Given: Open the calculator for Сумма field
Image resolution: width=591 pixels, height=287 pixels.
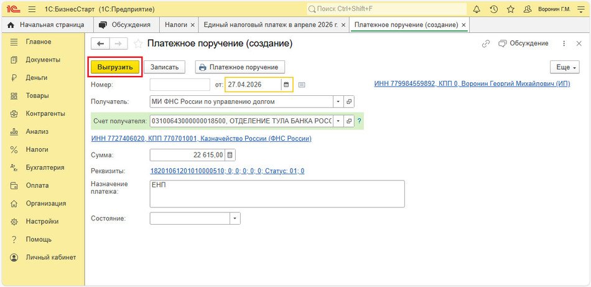Looking at the screenshot, I should pos(231,154).
